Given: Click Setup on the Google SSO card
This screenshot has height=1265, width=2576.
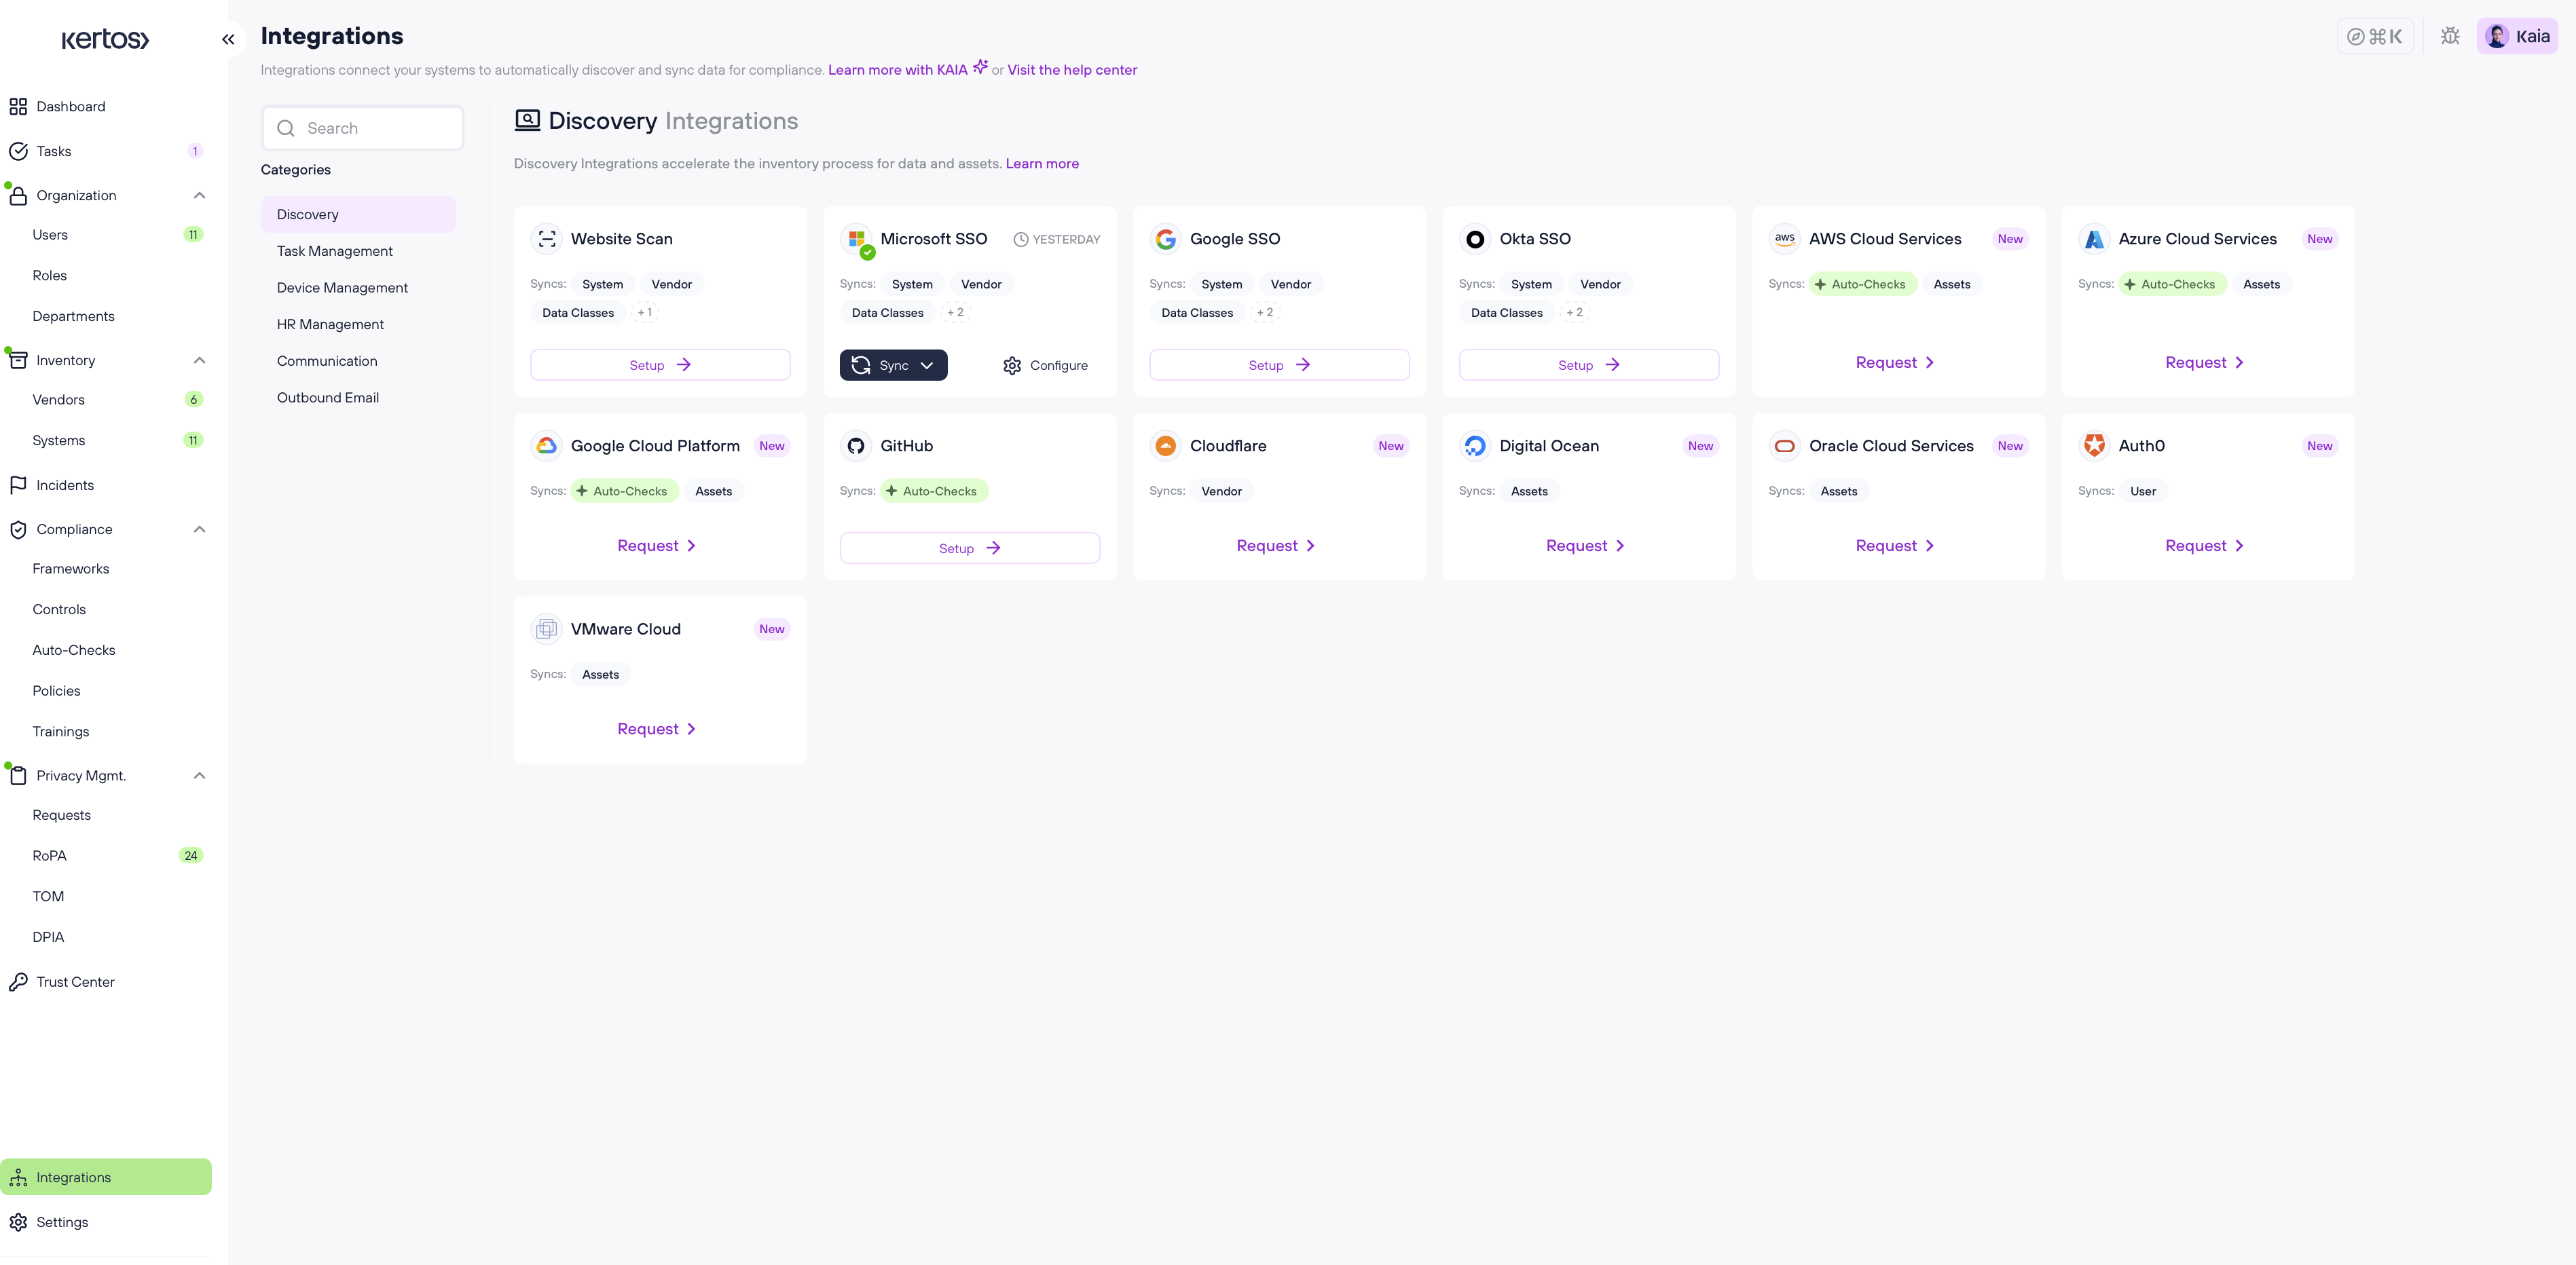Looking at the screenshot, I should tap(1279, 364).
